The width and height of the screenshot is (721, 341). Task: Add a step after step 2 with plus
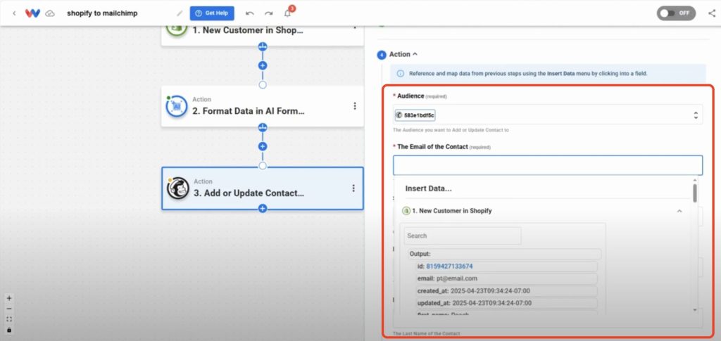pos(263,146)
